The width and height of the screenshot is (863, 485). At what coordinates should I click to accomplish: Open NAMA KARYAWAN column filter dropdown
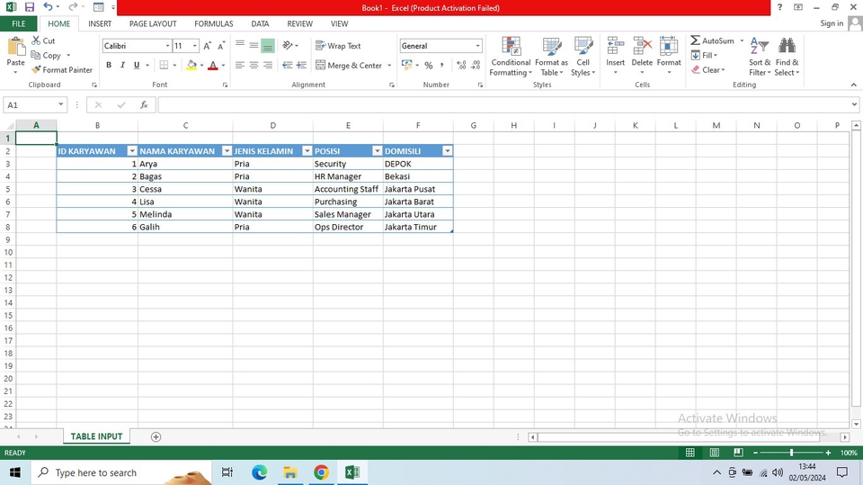click(227, 151)
